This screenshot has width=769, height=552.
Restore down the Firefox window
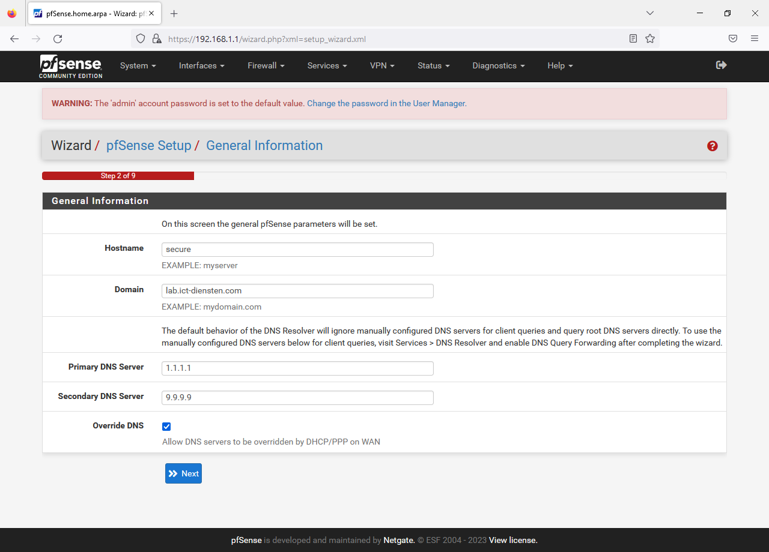pos(728,13)
